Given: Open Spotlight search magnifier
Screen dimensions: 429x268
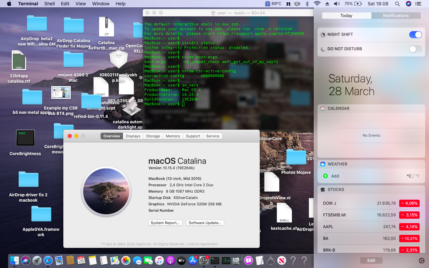Looking at the screenshot, I should click(x=397, y=4).
